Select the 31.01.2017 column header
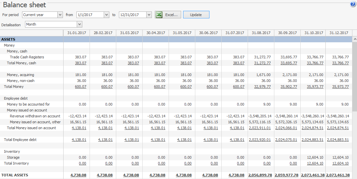Screen dimensions: 357x179 pos(76,33)
